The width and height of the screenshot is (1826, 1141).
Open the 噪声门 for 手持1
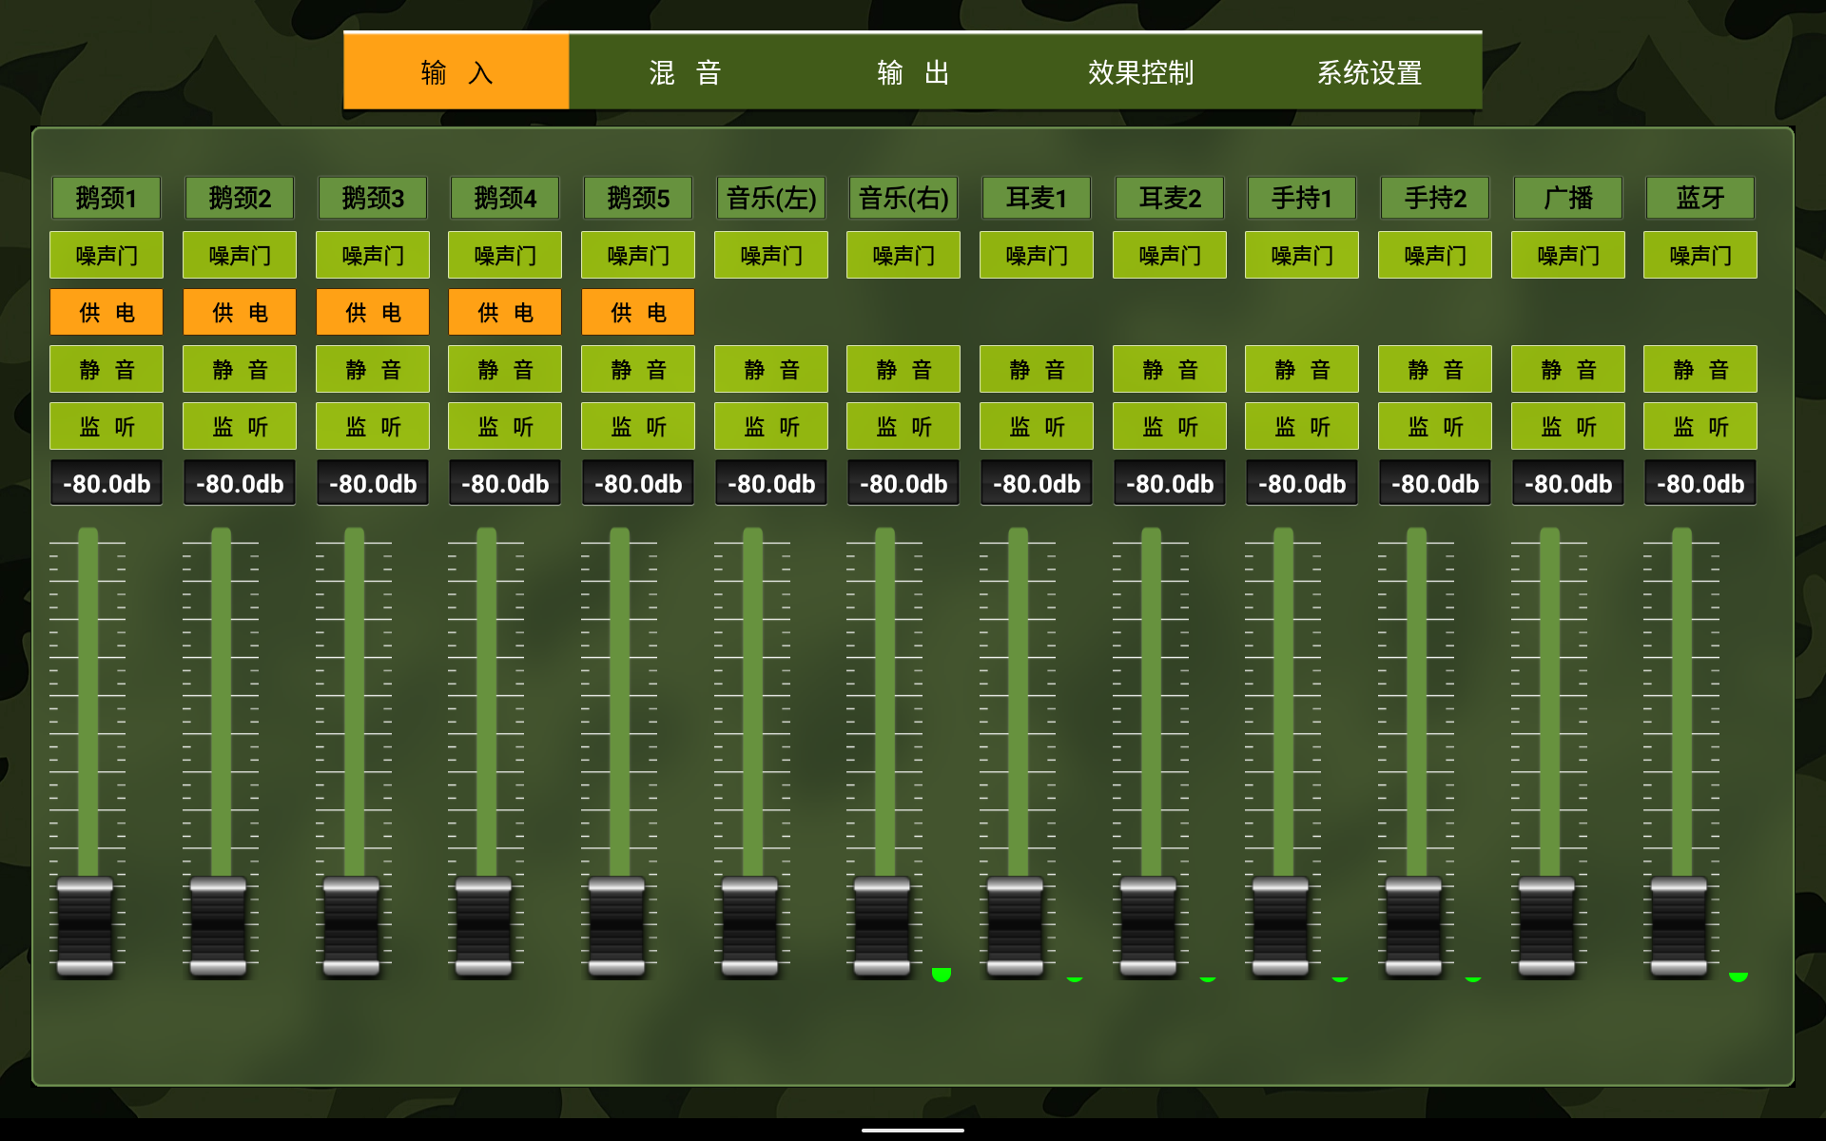pyautogui.click(x=1302, y=256)
